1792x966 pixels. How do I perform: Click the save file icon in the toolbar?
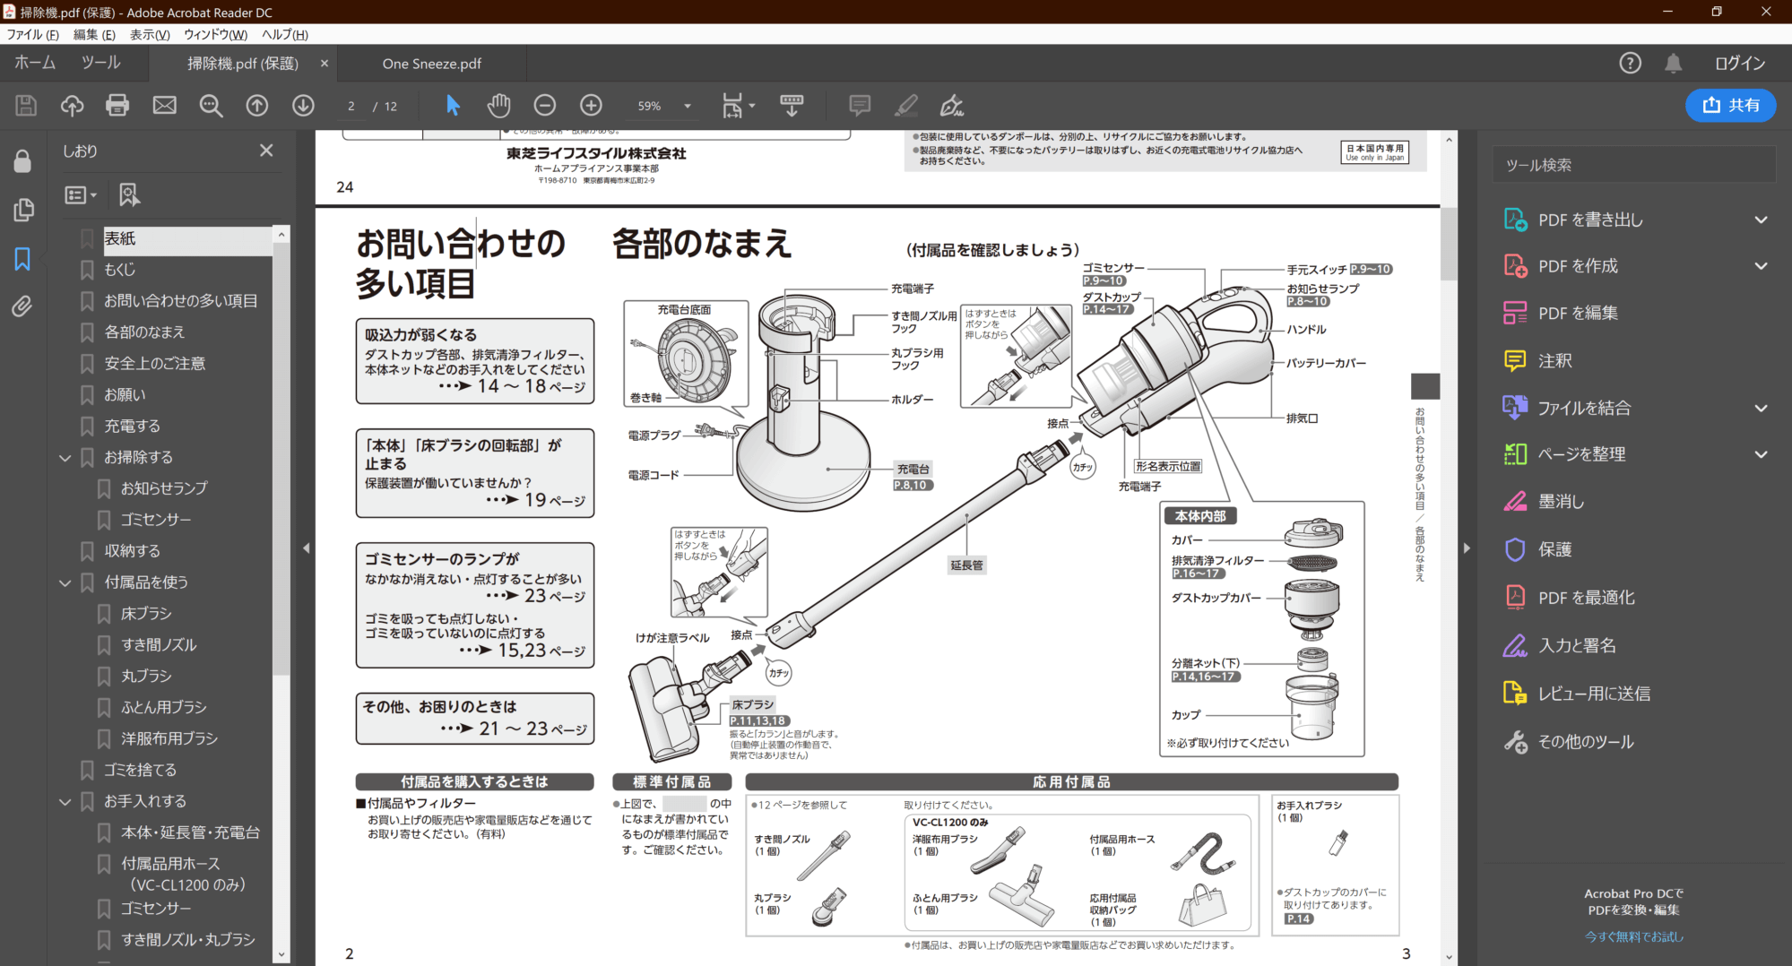(26, 106)
